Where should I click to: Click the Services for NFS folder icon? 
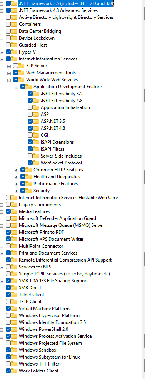[14, 267]
